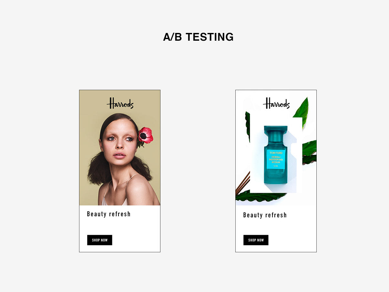Image resolution: width=389 pixels, height=292 pixels.
Task: Click the model's lips
Action: click(119, 155)
